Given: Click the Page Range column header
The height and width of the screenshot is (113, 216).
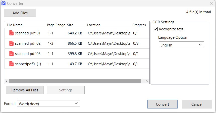Looking at the screenshot, I should click(56, 25).
